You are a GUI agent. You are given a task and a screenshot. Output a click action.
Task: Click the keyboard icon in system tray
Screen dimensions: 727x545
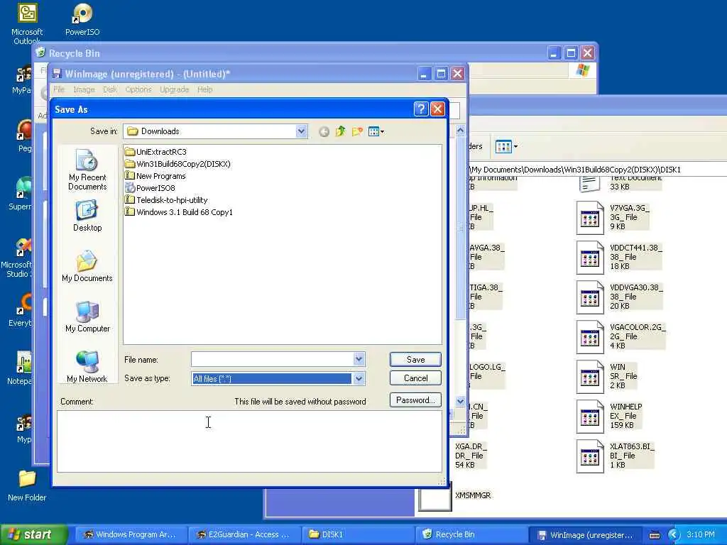[654, 535]
